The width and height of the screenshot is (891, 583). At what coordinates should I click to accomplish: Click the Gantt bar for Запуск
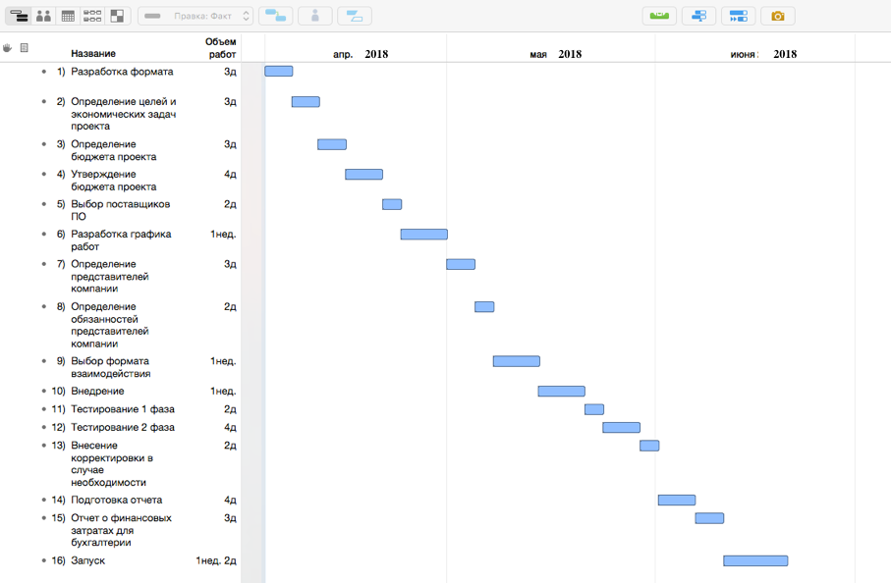tap(755, 560)
